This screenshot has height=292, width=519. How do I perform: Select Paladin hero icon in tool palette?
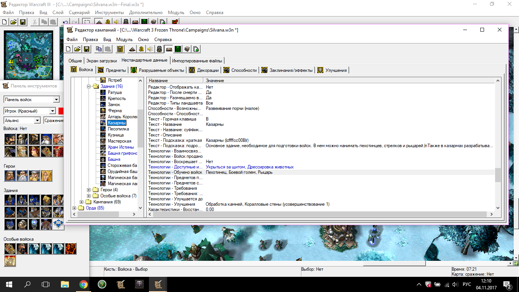point(10,176)
